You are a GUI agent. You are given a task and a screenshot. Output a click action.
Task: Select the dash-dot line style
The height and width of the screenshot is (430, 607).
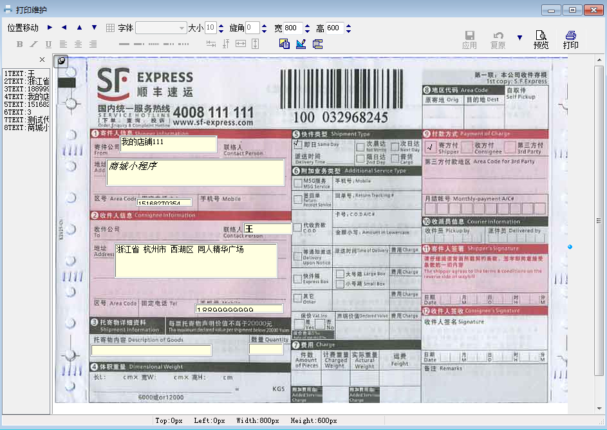pyautogui.click(x=139, y=44)
